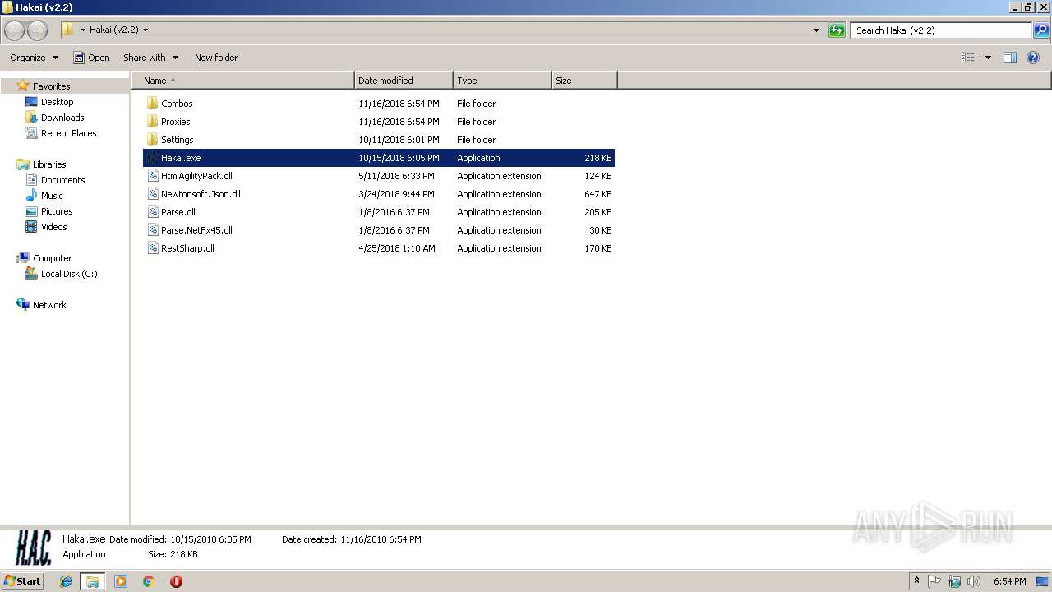1052x592 pixels.
Task: Click the Hakai.exe name in details pane
Action: tap(84, 539)
